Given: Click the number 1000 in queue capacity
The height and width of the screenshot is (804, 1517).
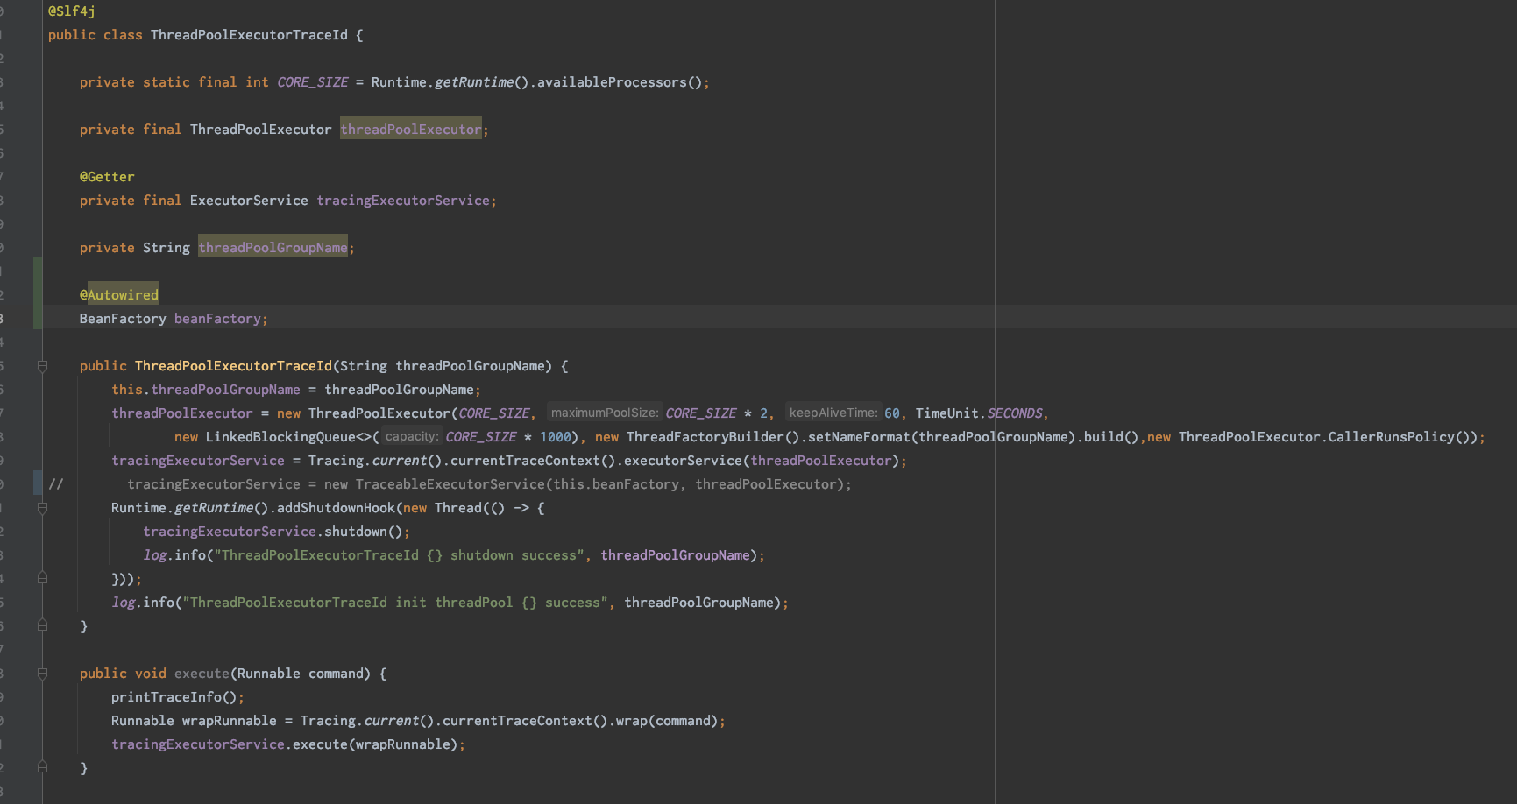Looking at the screenshot, I should click(556, 437).
